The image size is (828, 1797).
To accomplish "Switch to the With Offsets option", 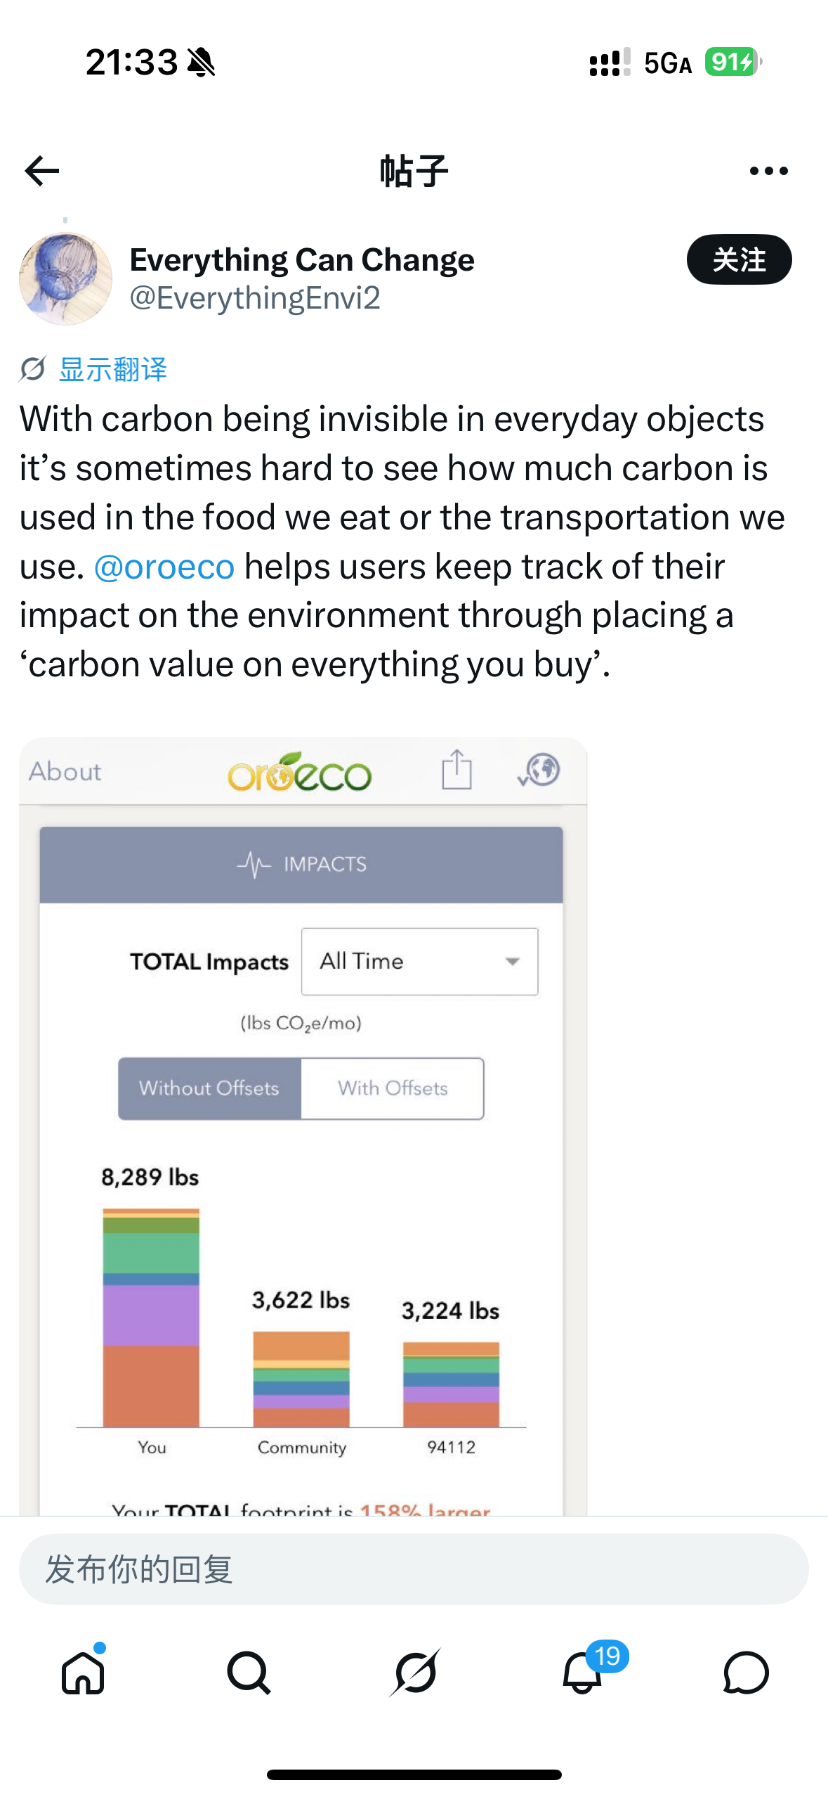I will click(393, 1088).
